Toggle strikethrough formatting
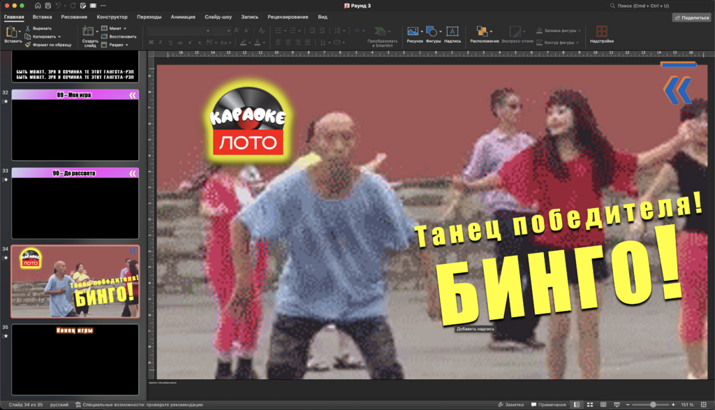 180,43
